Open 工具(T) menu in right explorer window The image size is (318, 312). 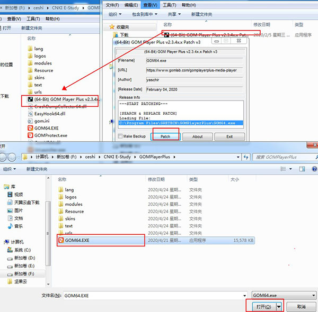170,5
